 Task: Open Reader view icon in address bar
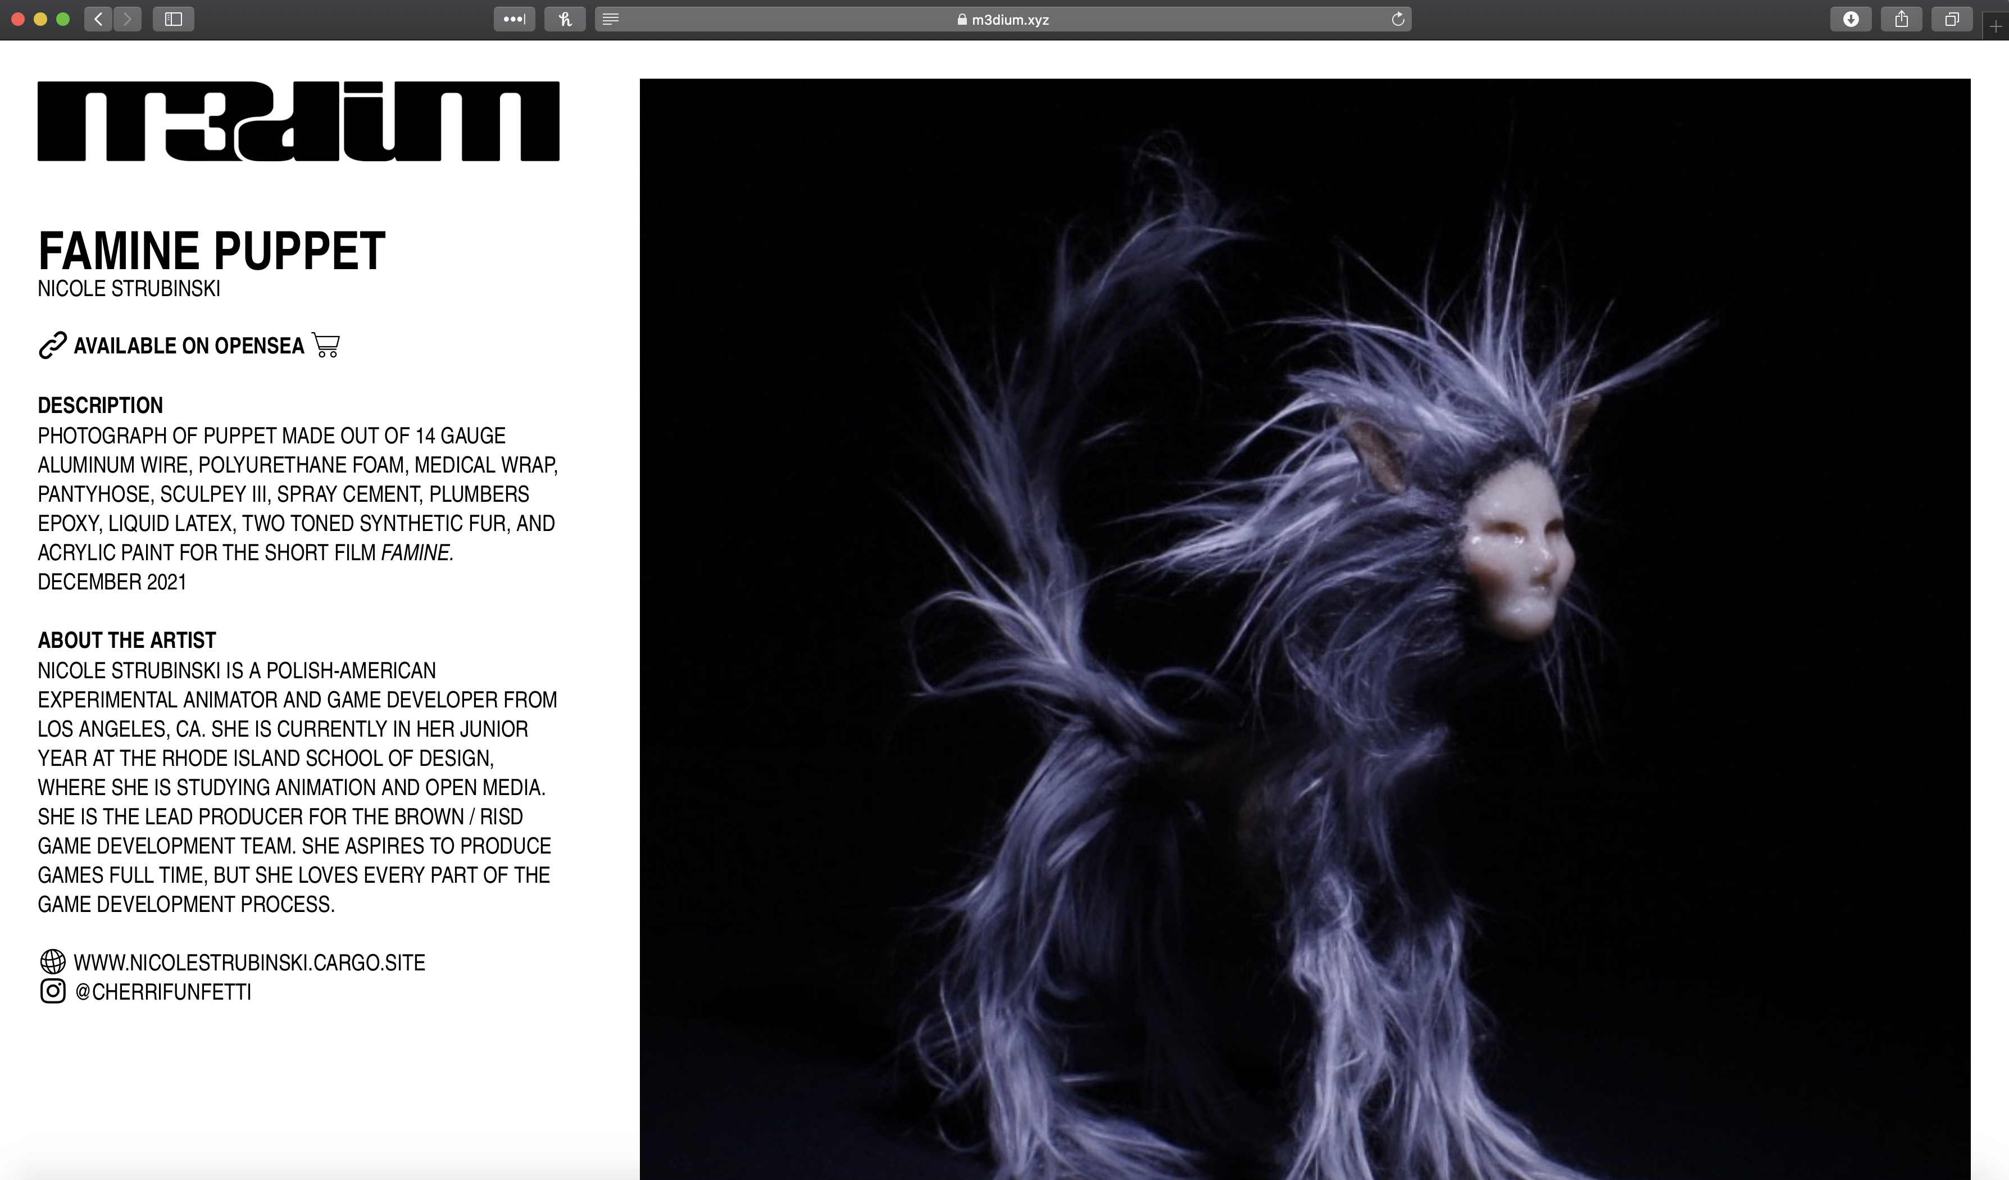(x=611, y=19)
